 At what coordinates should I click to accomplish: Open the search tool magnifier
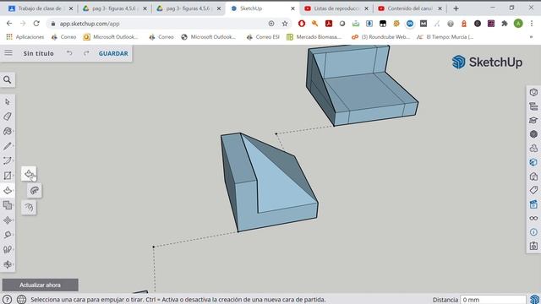[x=8, y=80]
